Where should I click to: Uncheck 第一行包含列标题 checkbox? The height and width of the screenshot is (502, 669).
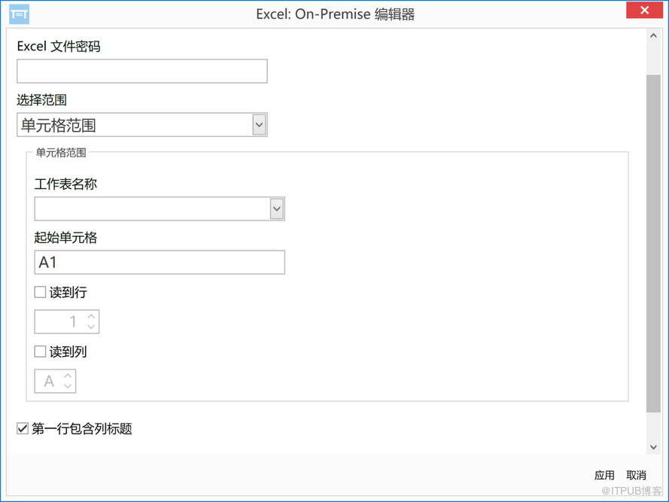pos(23,428)
